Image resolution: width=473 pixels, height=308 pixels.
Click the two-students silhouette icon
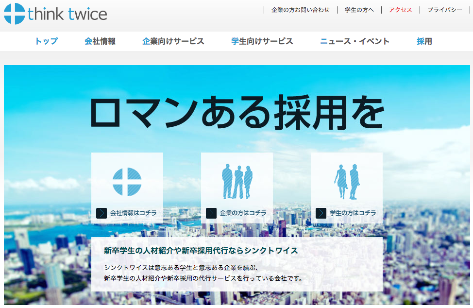[x=347, y=182]
